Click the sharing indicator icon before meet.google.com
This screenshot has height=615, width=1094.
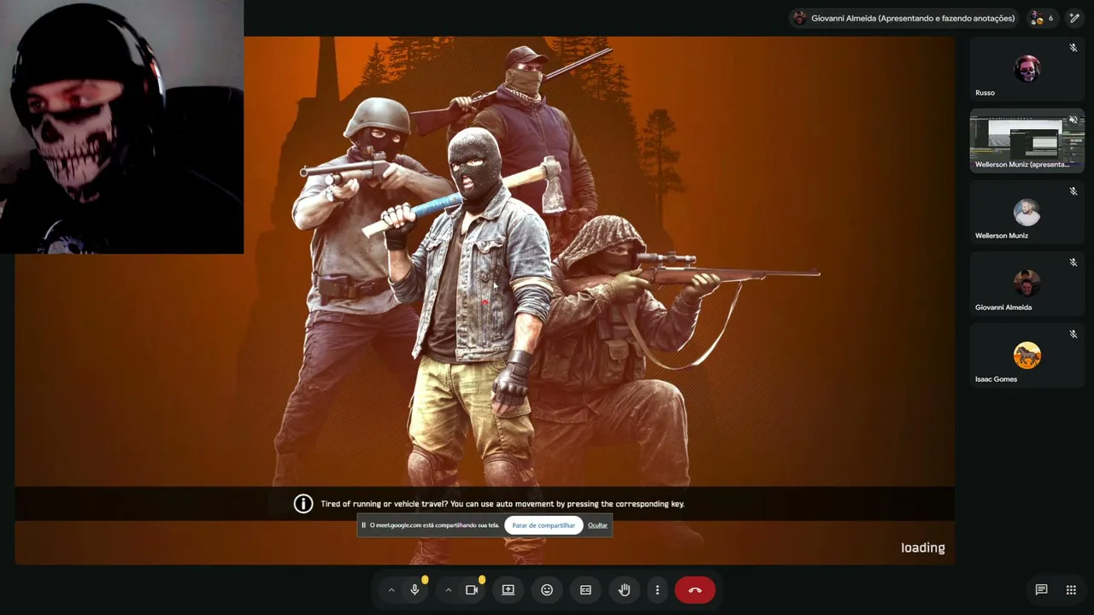[x=363, y=525]
